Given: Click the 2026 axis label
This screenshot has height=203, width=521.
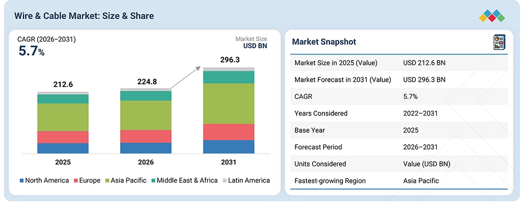Looking at the screenshot, I should (x=145, y=162).
